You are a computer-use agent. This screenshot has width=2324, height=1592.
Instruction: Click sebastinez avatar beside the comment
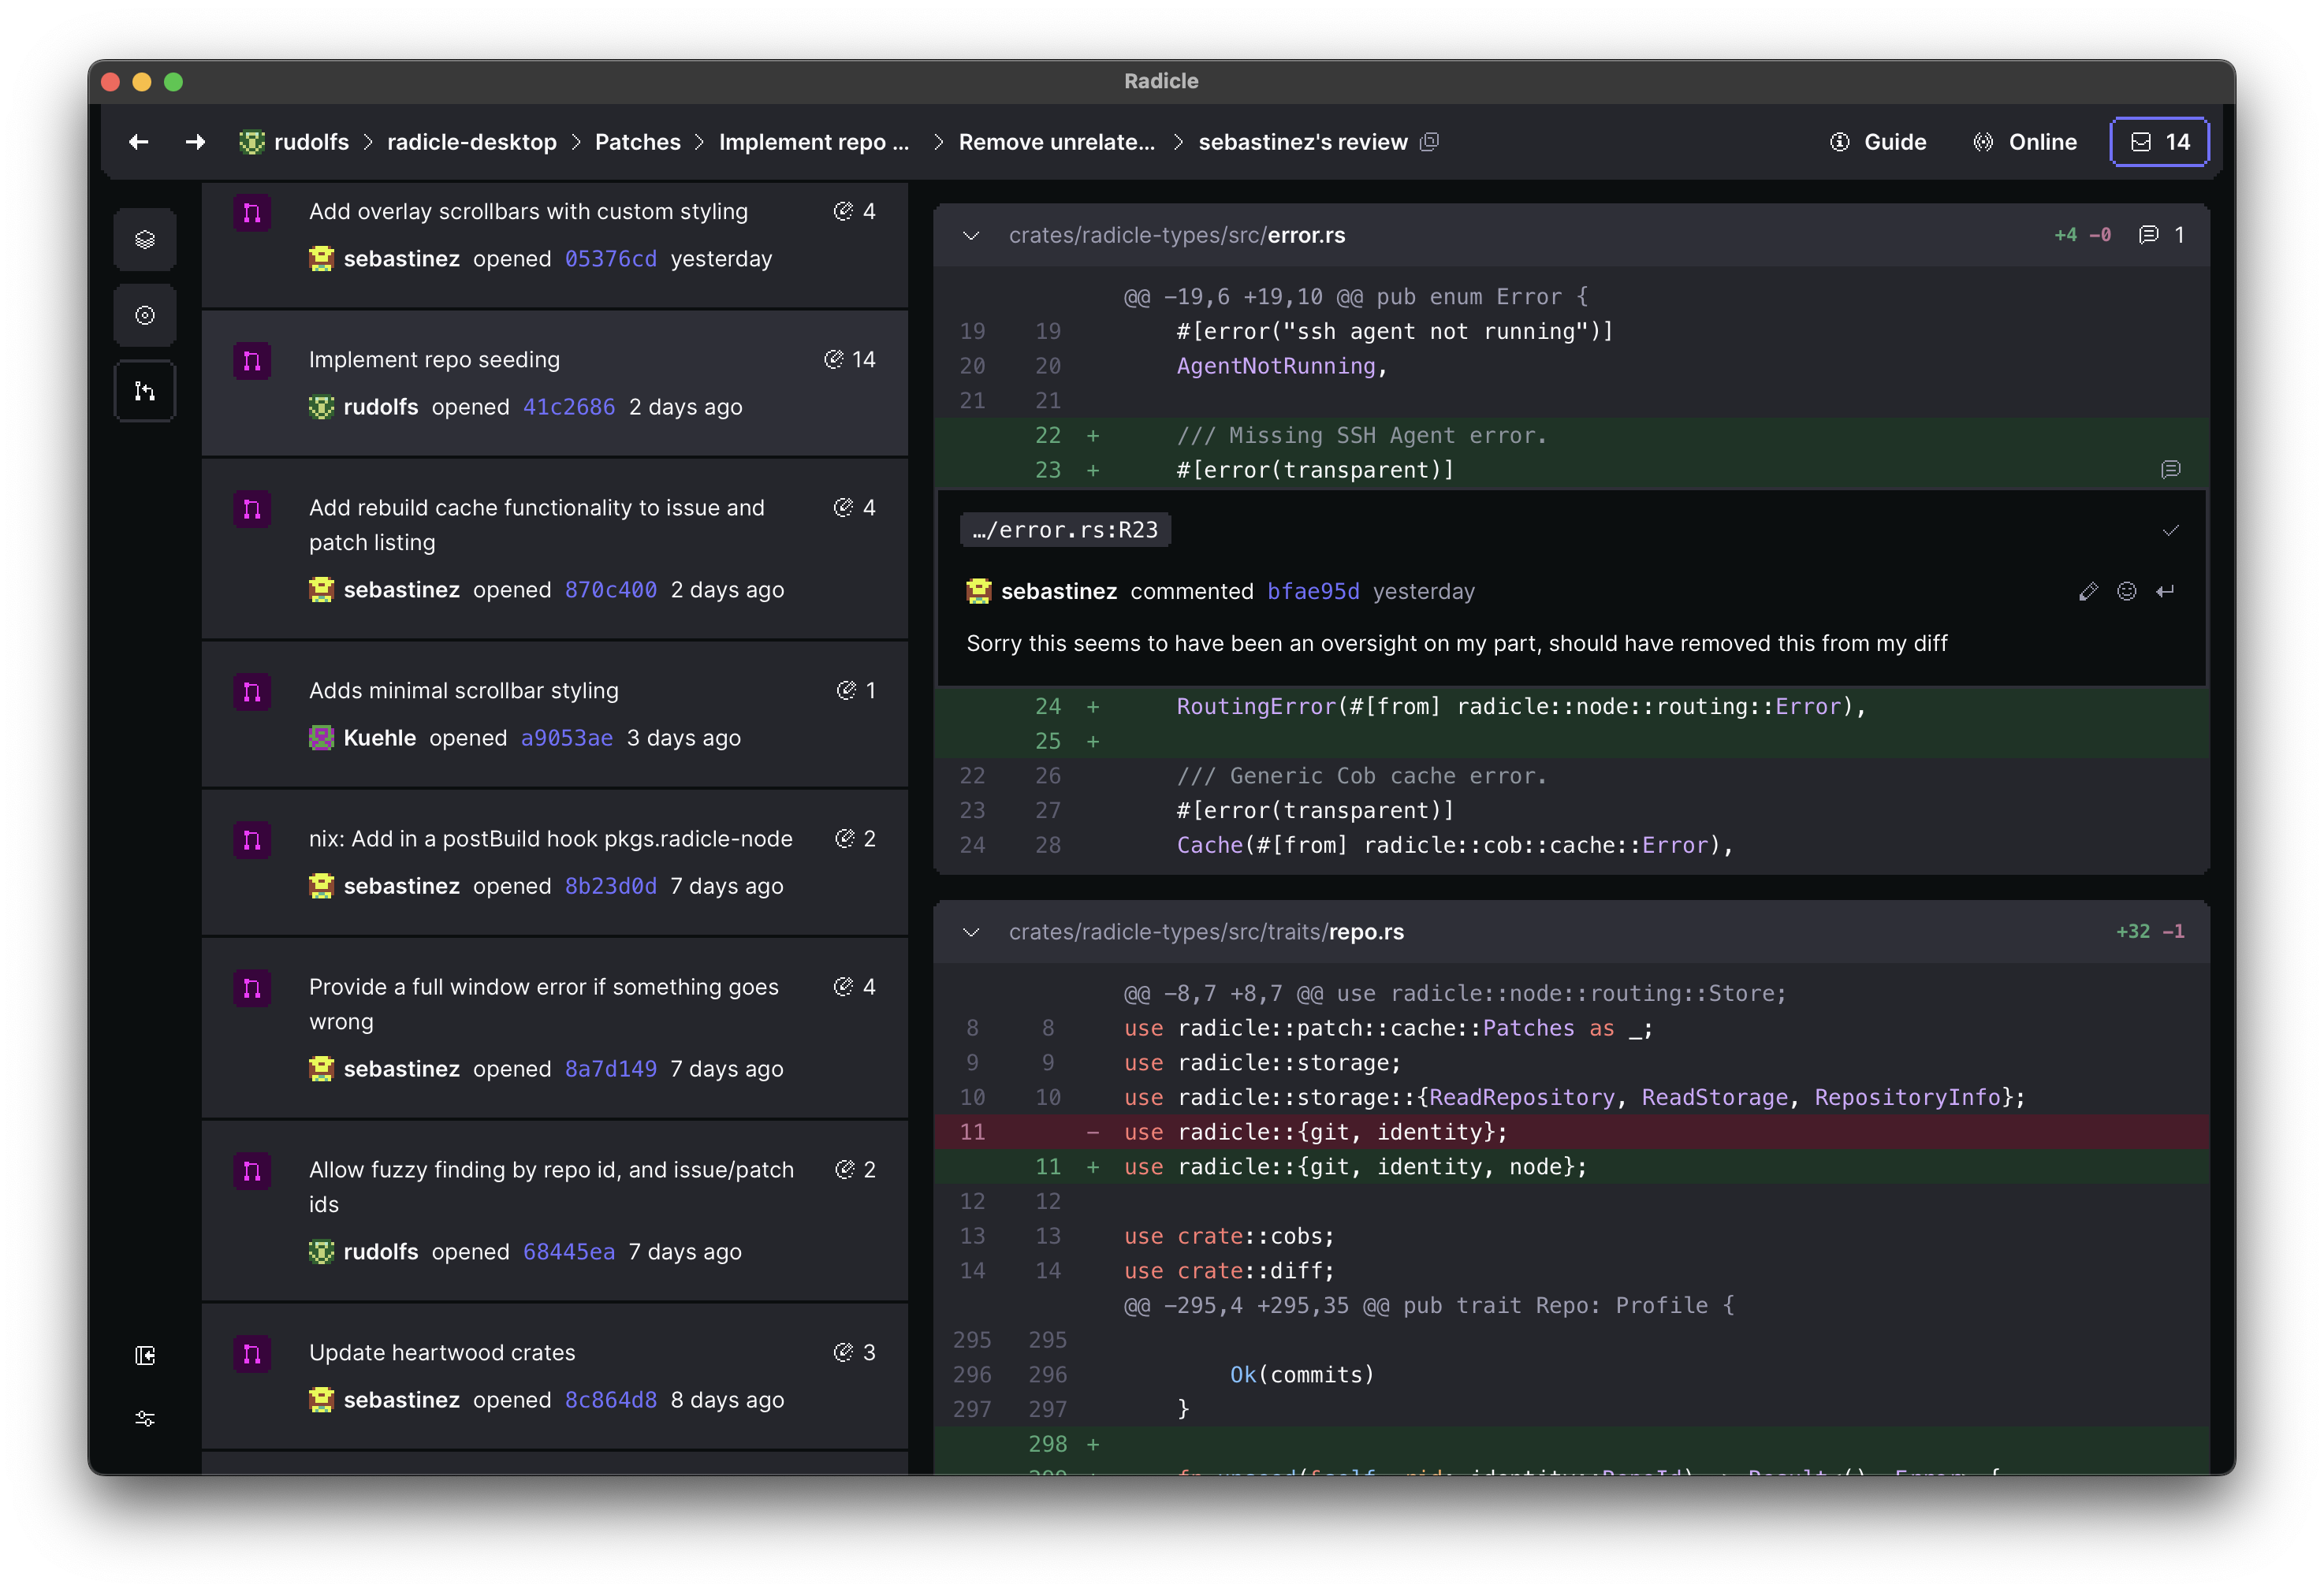pos(979,591)
